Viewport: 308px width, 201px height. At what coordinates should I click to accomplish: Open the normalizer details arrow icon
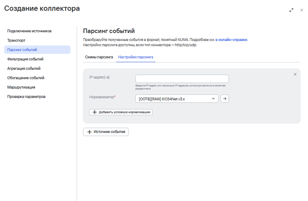(x=225, y=98)
